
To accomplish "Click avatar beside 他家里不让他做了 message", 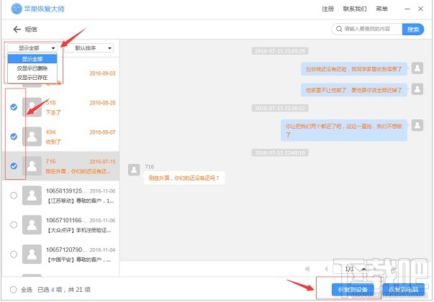I will click(x=417, y=89).
